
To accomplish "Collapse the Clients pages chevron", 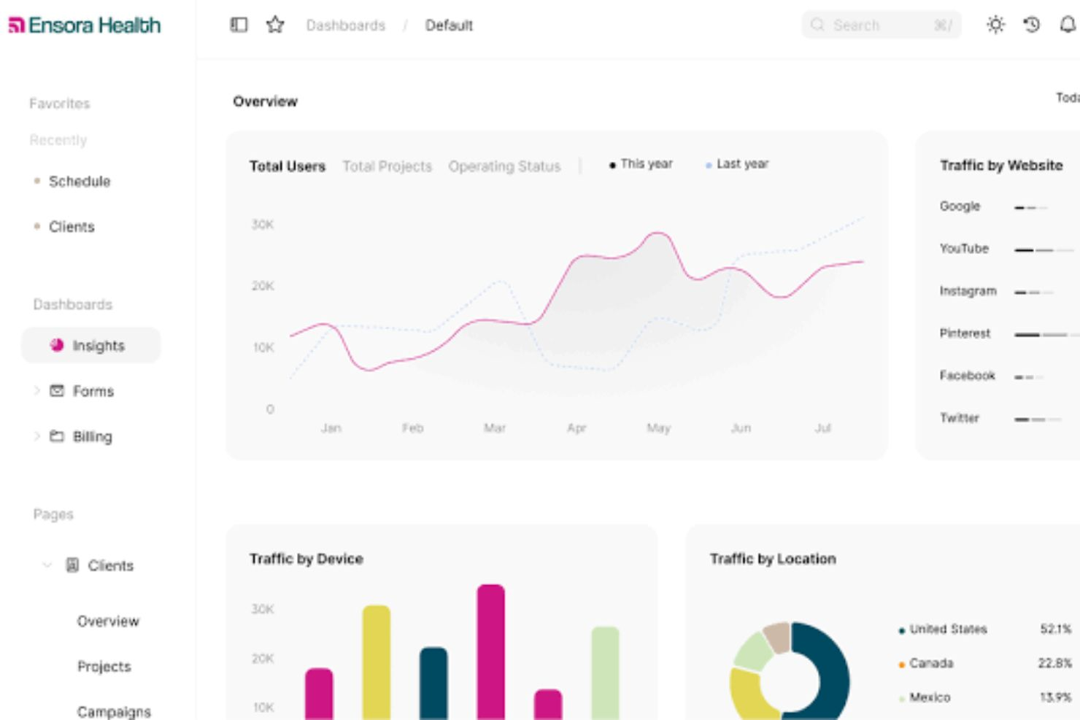I will pyautogui.click(x=47, y=565).
